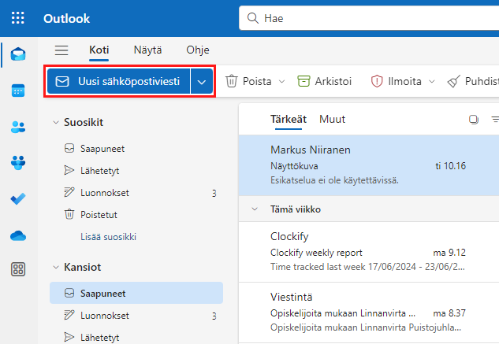The width and height of the screenshot is (499, 344).
Task: Open the Markus Niiranen email
Action: click(x=369, y=165)
